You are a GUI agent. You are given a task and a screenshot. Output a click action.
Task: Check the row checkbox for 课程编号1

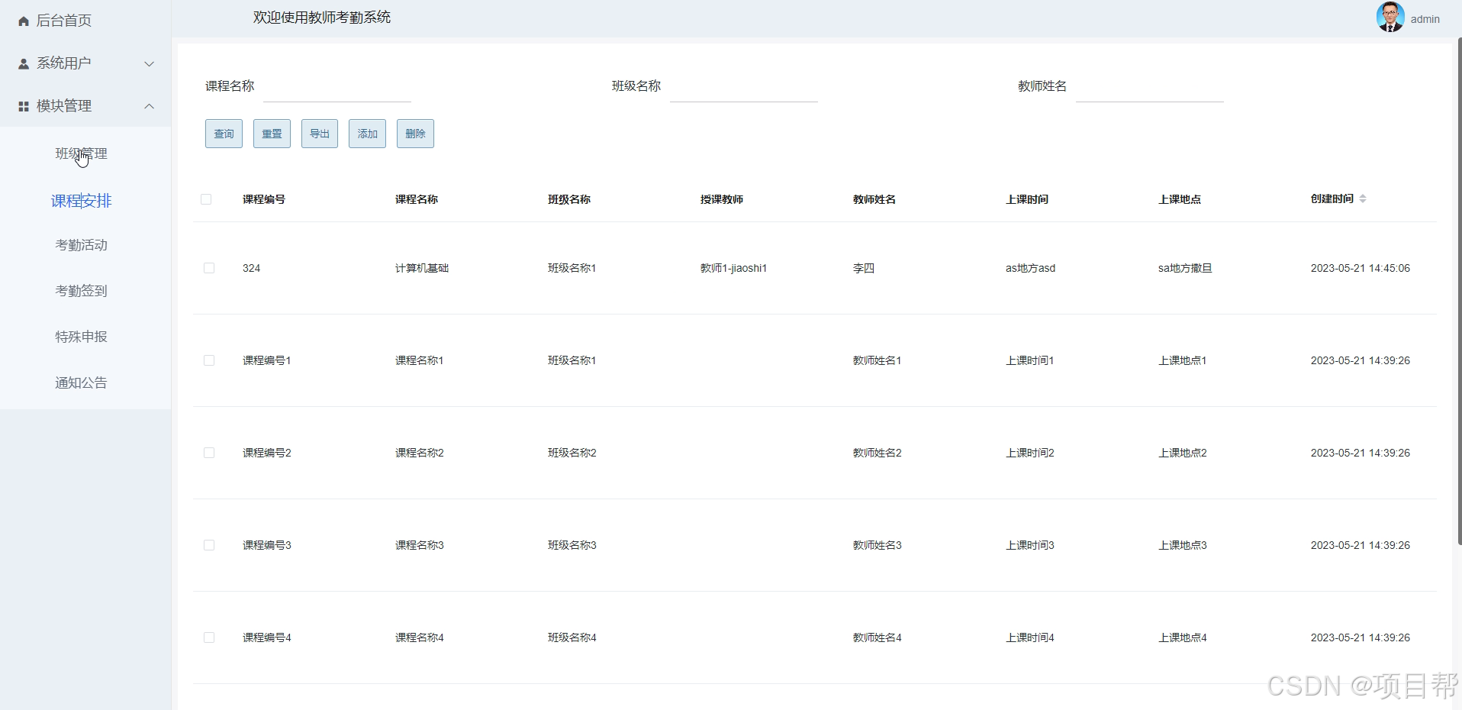point(209,360)
